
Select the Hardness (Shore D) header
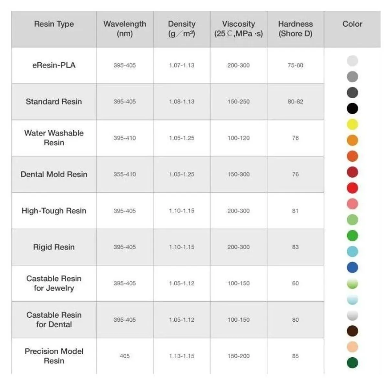295,29
